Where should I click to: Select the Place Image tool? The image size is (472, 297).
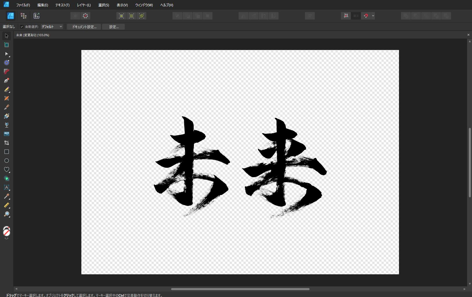pyautogui.click(x=7, y=134)
